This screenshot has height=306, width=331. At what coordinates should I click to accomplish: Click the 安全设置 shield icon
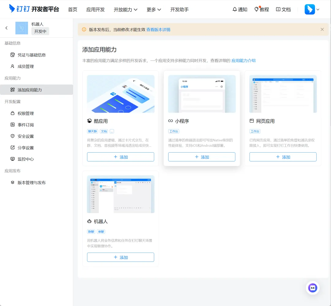13,136
